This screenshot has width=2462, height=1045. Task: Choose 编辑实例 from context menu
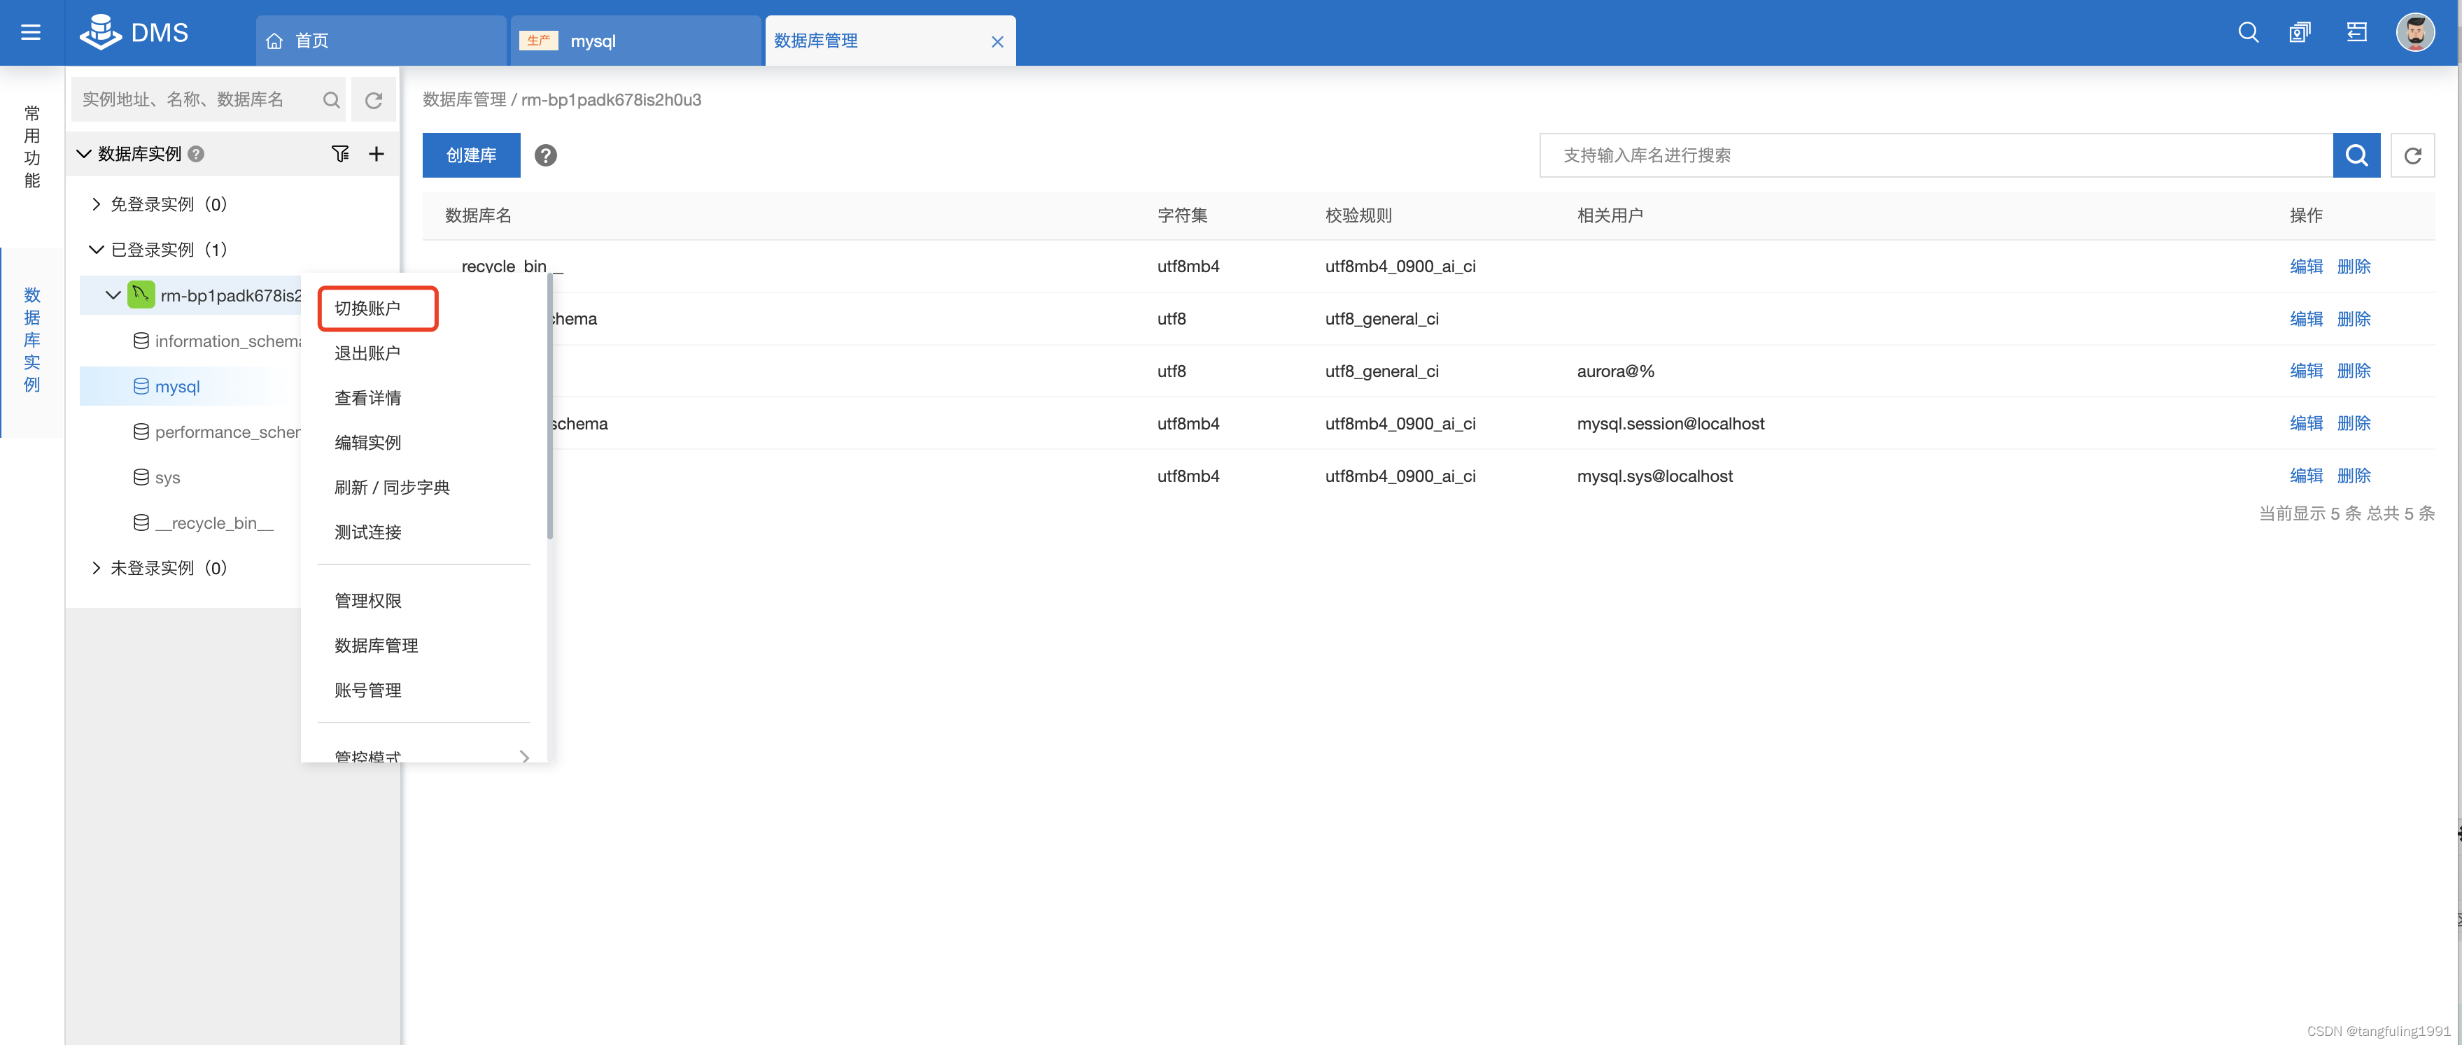click(368, 443)
